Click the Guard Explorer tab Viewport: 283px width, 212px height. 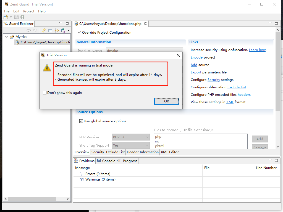pos(19,24)
